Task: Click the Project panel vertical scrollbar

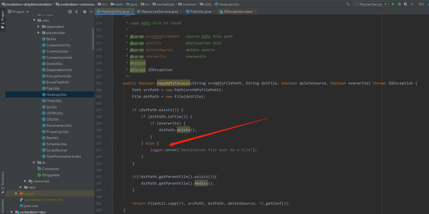Action: pos(93,39)
